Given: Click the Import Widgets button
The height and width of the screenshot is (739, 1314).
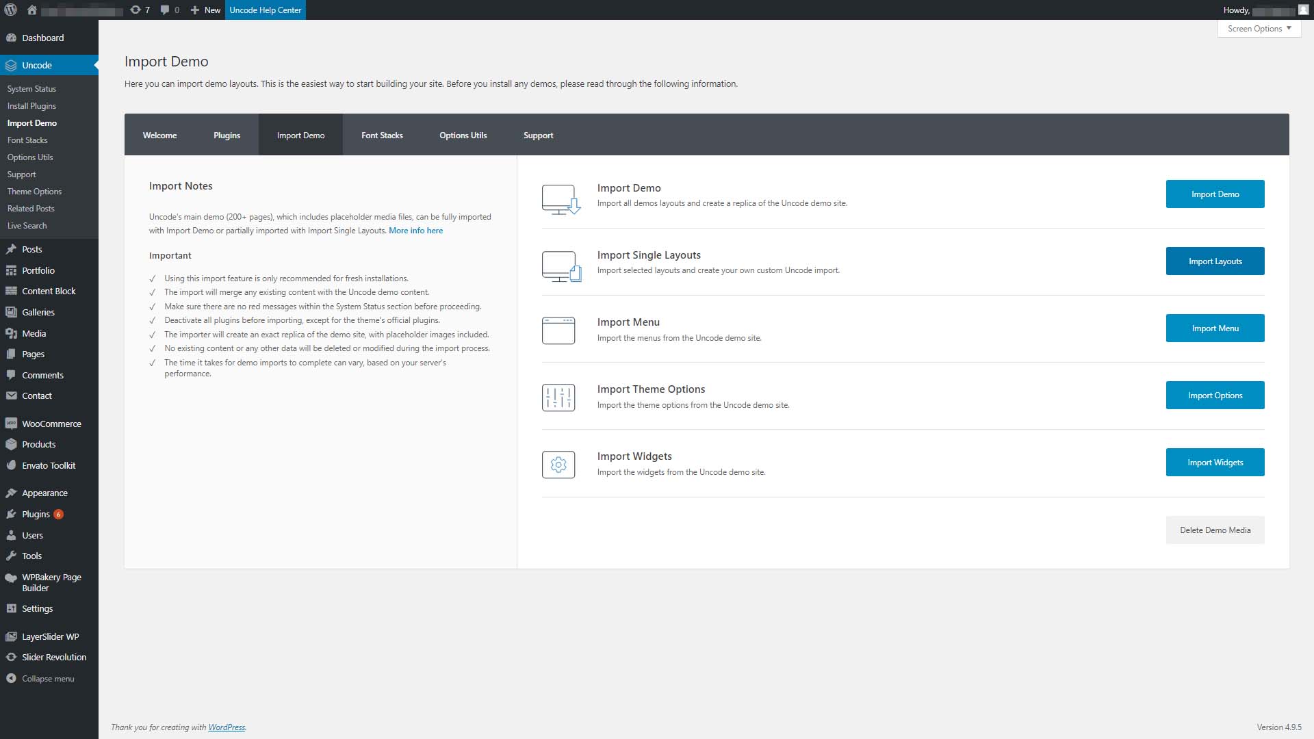Looking at the screenshot, I should coord(1215,463).
